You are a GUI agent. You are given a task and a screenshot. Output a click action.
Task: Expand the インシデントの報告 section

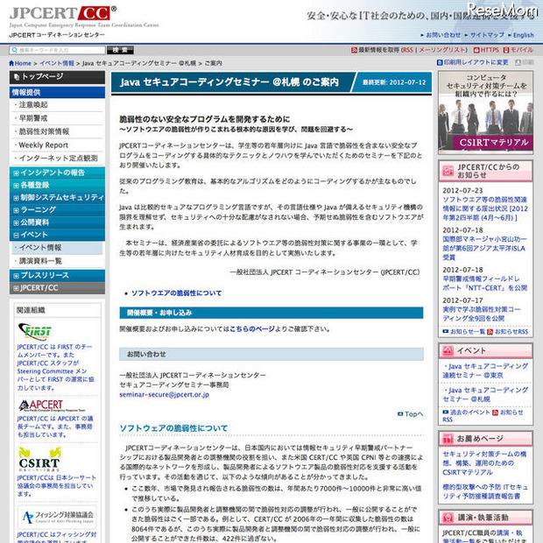(16, 173)
